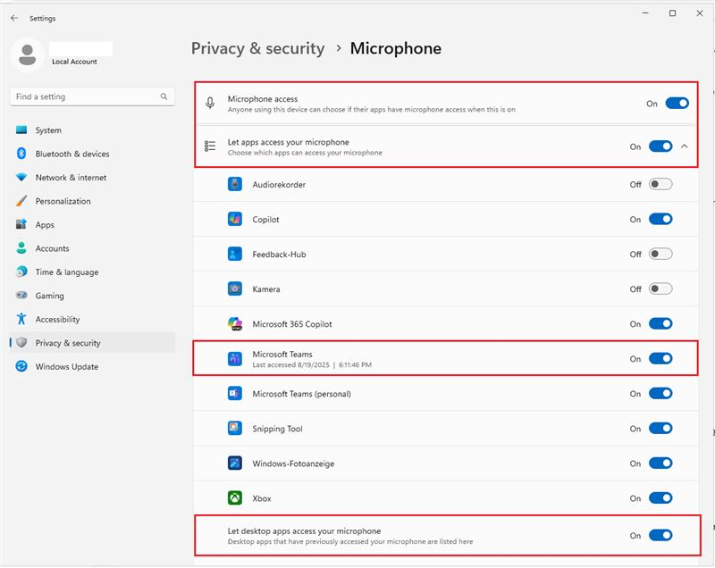Click the Kamera app icon
The height and width of the screenshot is (568, 715).
point(235,288)
